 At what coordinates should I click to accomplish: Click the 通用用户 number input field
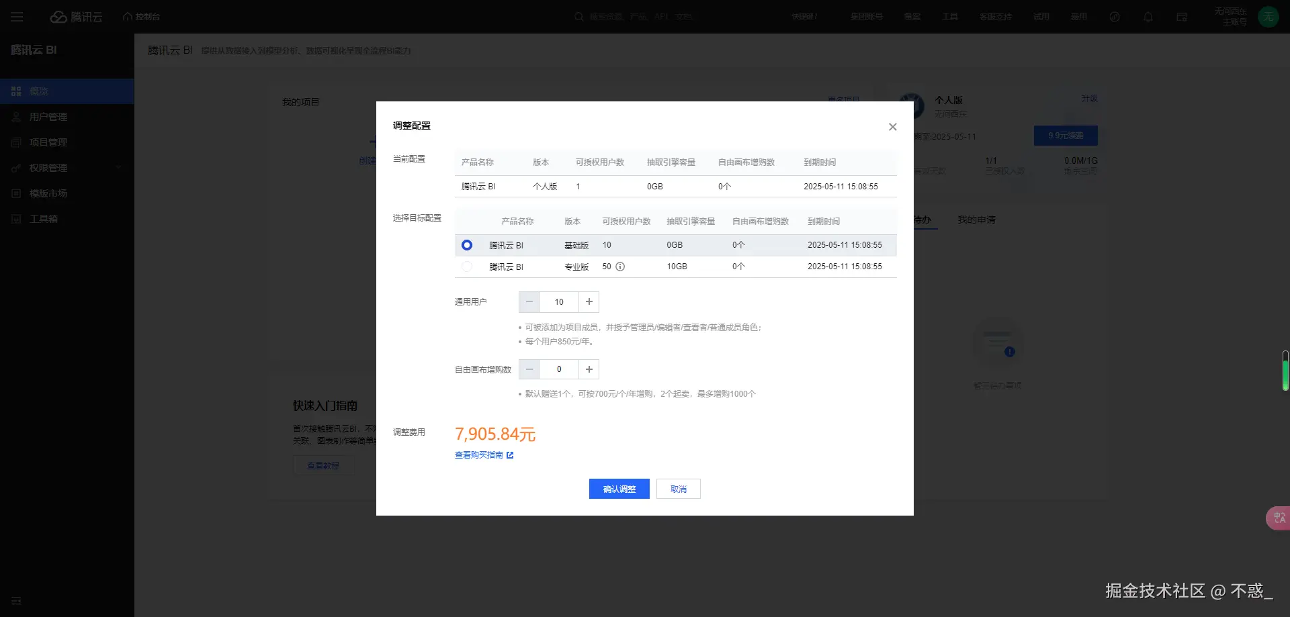(559, 302)
